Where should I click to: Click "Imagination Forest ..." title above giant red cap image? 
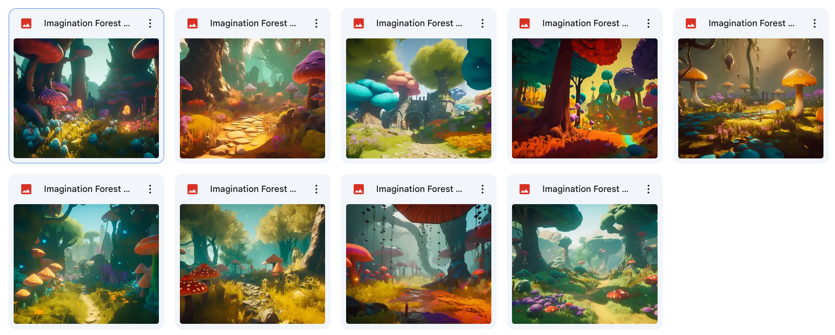point(419,189)
